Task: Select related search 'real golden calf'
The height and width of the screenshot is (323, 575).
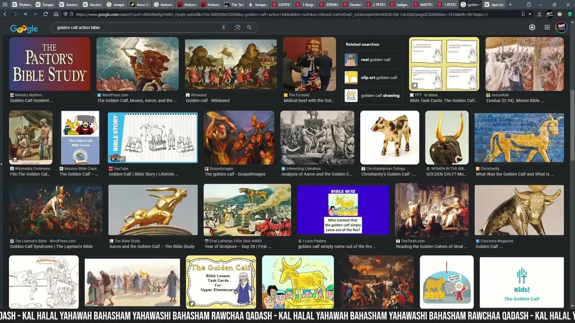Action: pyautogui.click(x=372, y=60)
